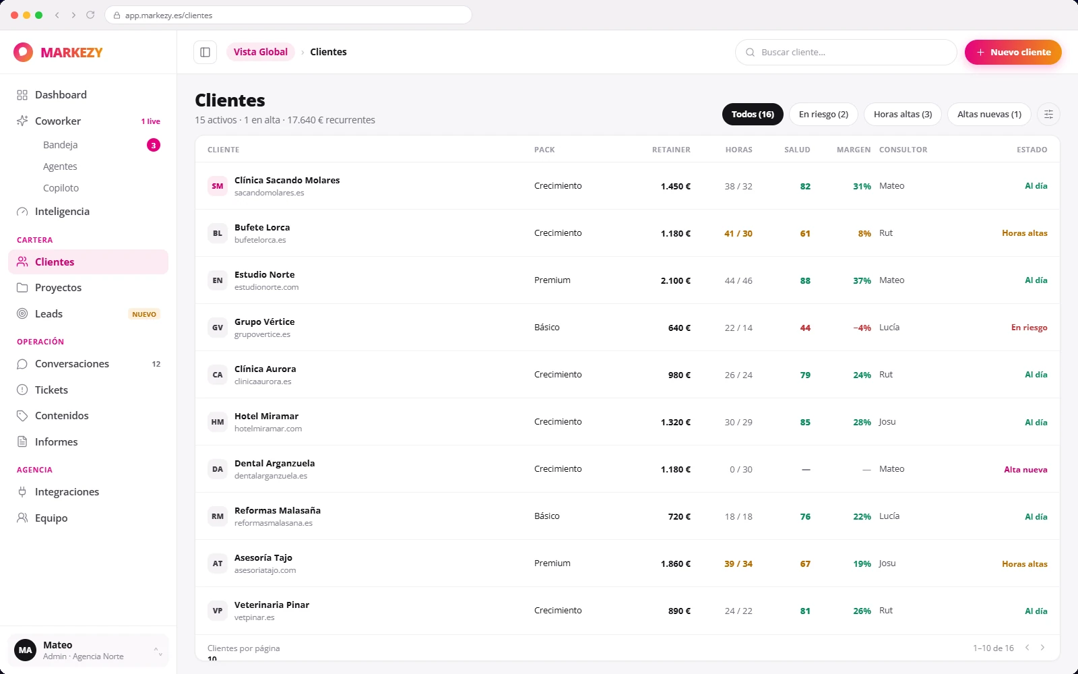Open the Clínica Sacando Molares row
The width and height of the screenshot is (1078, 674).
[627, 186]
